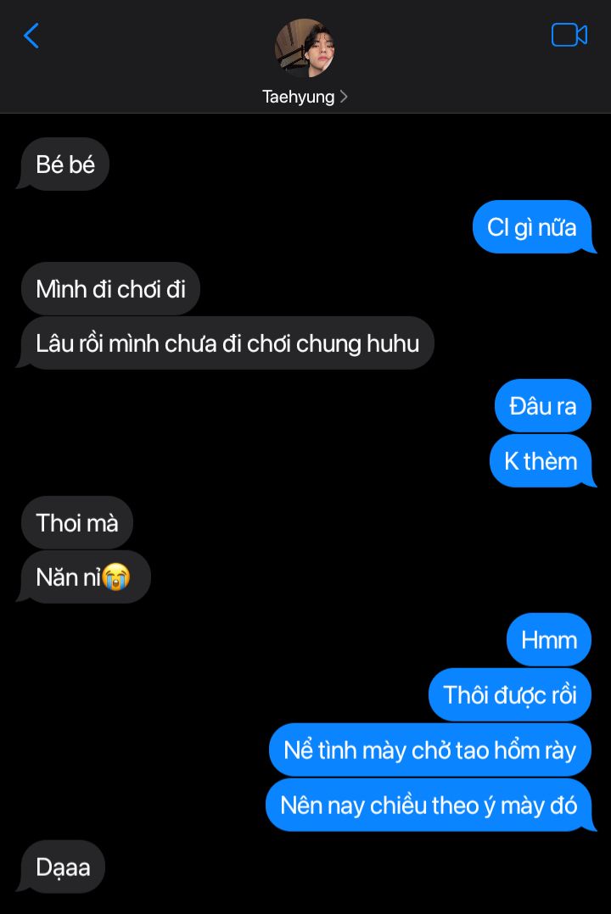This screenshot has width=611, height=914.
Task: Open the contact profile photo
Action: [x=304, y=47]
